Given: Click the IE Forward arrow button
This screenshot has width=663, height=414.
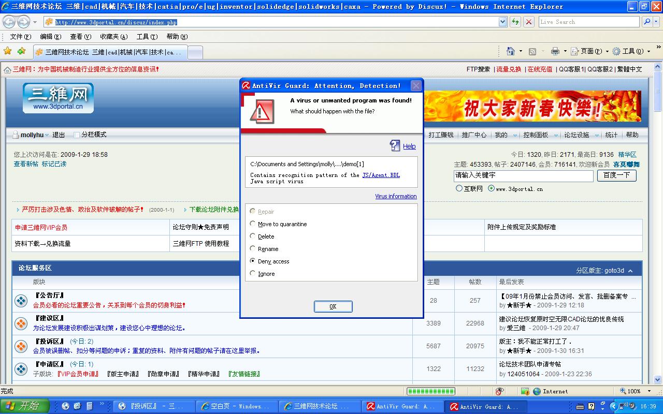Looking at the screenshot, I should pyautogui.click(x=23, y=22).
